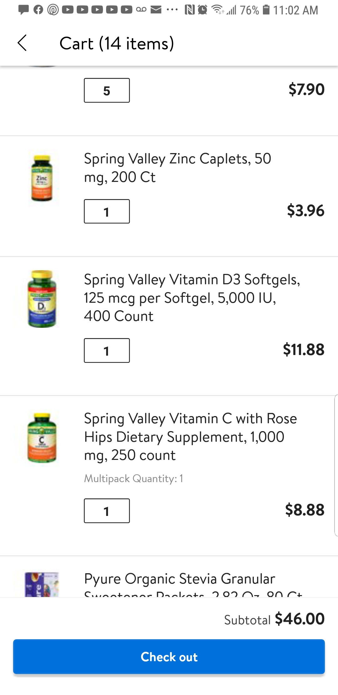Change quantity for Vitamin D3 Softgels
The width and height of the screenshot is (338, 695).
(107, 351)
